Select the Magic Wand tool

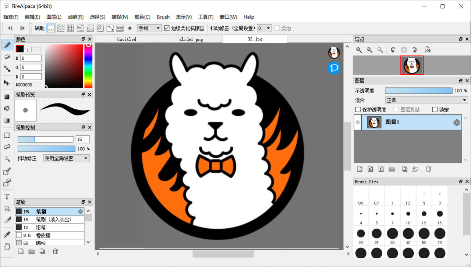(x=7, y=158)
